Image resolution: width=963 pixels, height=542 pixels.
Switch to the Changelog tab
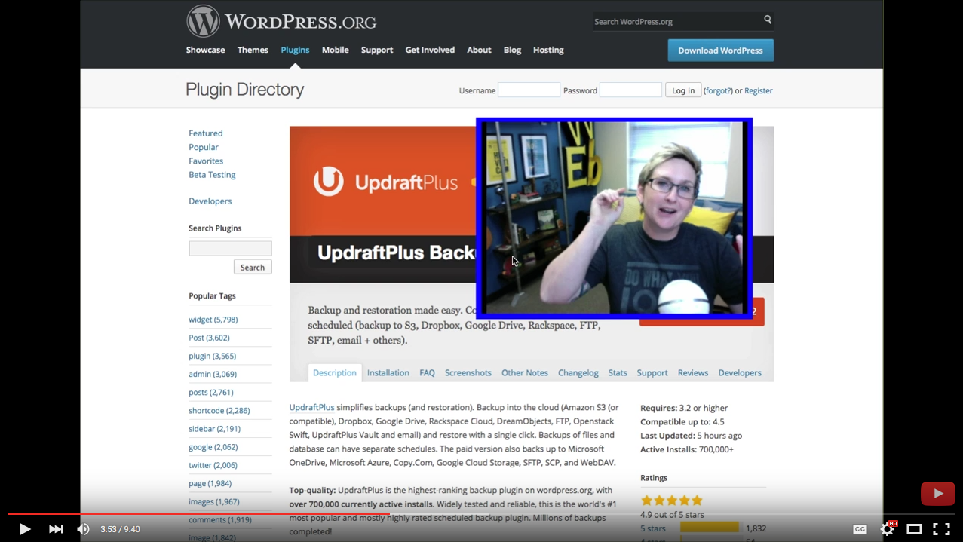(x=578, y=372)
